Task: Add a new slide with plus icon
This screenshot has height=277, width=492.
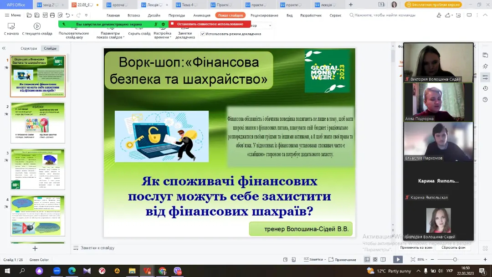Action: [35, 248]
